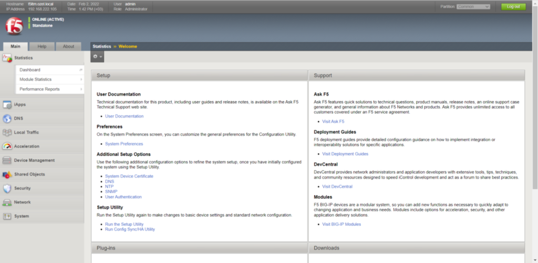Click the Device Management icon

7,160
